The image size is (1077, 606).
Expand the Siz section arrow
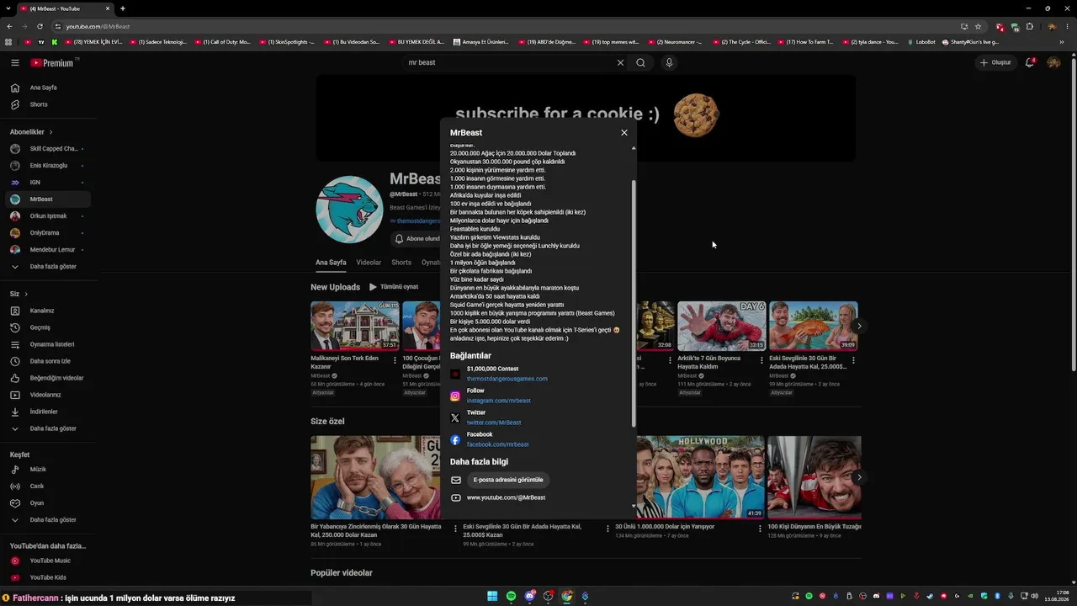click(26, 294)
